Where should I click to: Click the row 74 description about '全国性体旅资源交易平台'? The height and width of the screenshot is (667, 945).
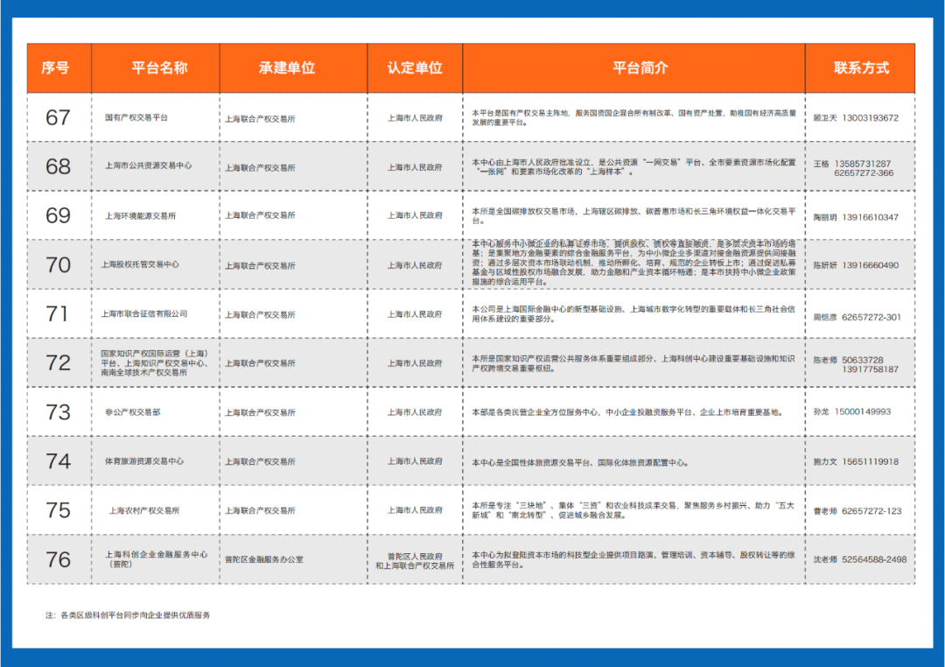580,462
